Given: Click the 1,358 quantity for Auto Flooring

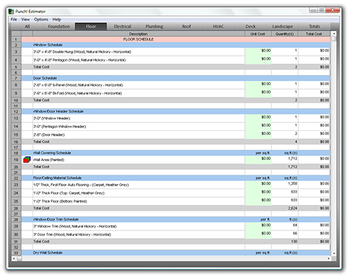Looking at the screenshot, I should tap(292, 184).
